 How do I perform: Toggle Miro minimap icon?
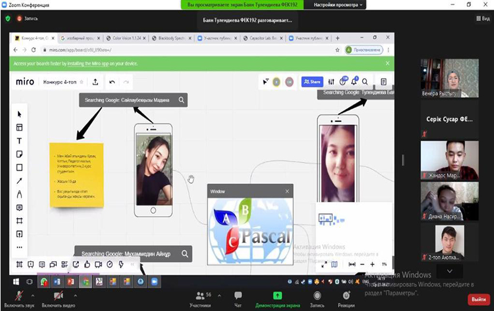tap(334, 264)
